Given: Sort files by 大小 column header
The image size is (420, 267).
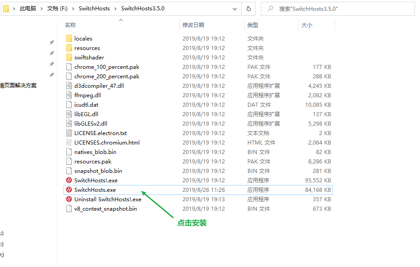Looking at the screenshot, I should pos(307,25).
